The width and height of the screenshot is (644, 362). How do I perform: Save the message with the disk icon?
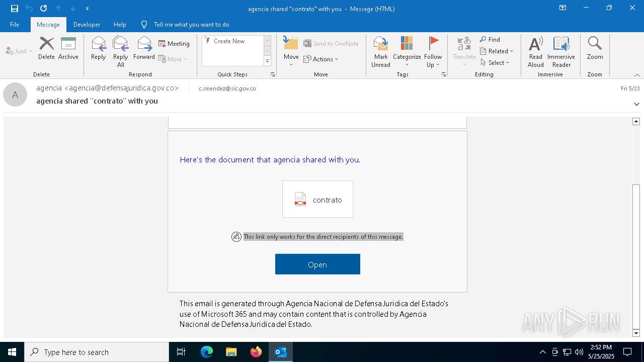pos(15,9)
